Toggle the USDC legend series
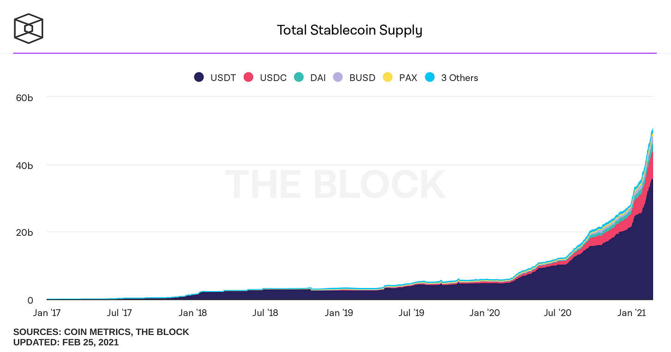The width and height of the screenshot is (671, 352). click(265, 77)
